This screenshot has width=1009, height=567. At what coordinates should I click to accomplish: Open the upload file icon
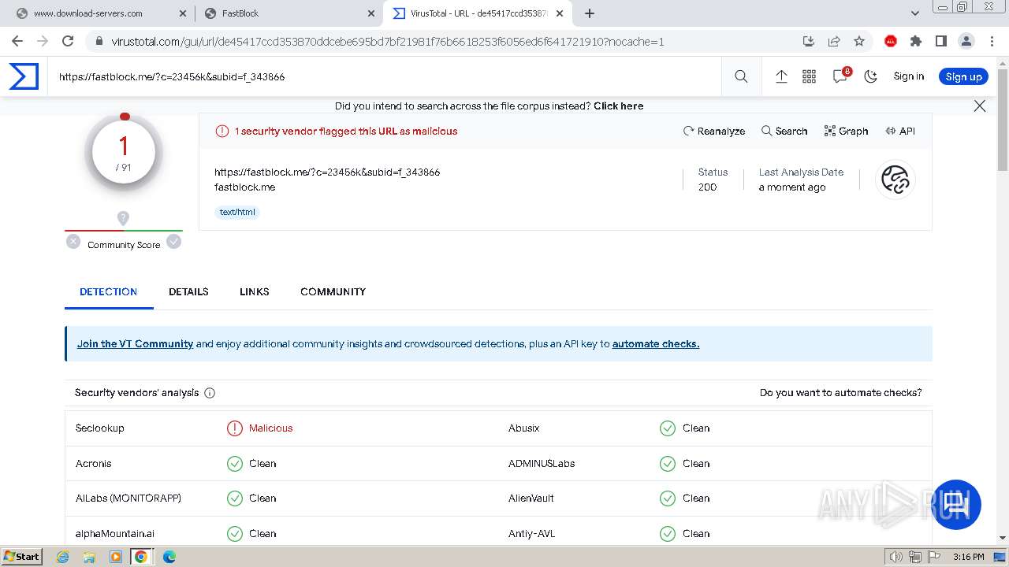(x=781, y=76)
